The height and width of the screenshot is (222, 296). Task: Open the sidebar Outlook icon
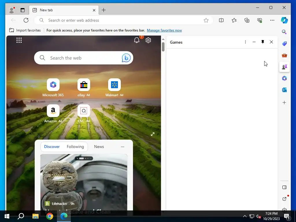coord(284,90)
